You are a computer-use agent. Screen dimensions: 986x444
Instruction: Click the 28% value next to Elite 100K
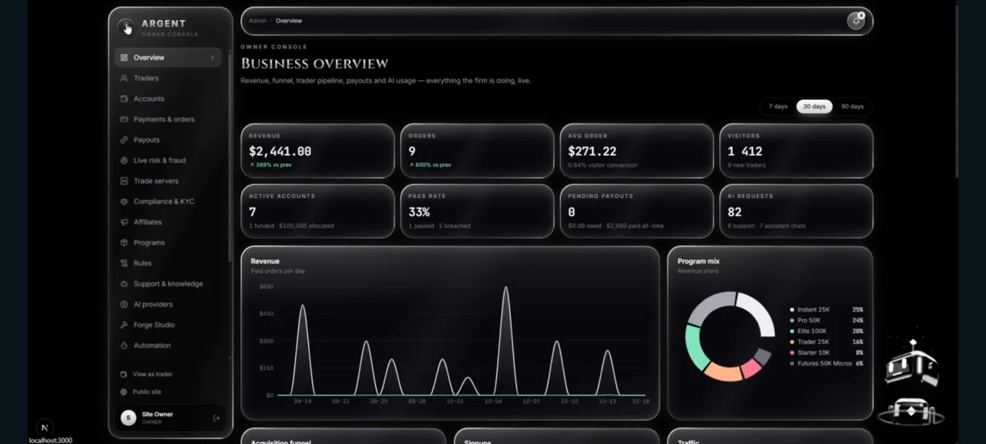pyautogui.click(x=857, y=331)
